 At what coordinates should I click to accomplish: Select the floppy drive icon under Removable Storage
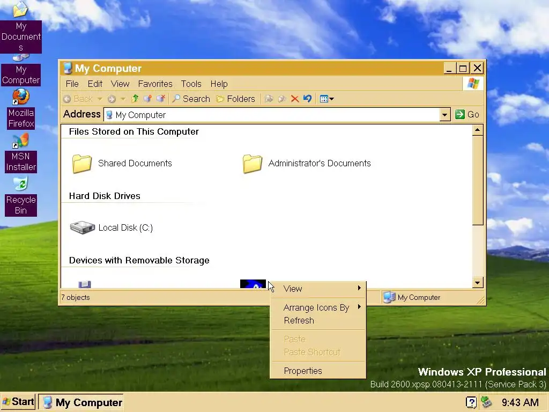tap(85, 284)
